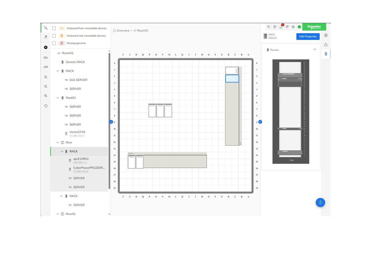The image size is (371, 278).
Task: Select the zoom in tool
Action: click(45, 77)
